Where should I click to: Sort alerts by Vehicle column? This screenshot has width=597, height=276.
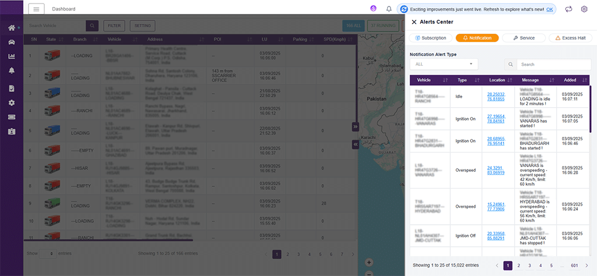[445, 80]
